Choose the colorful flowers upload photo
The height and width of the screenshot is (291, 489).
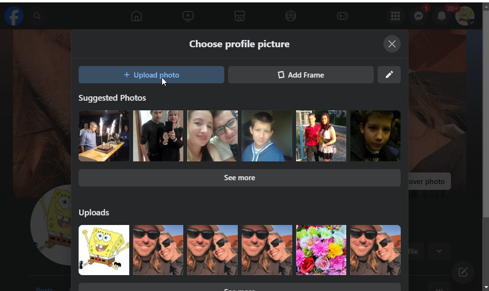click(321, 250)
